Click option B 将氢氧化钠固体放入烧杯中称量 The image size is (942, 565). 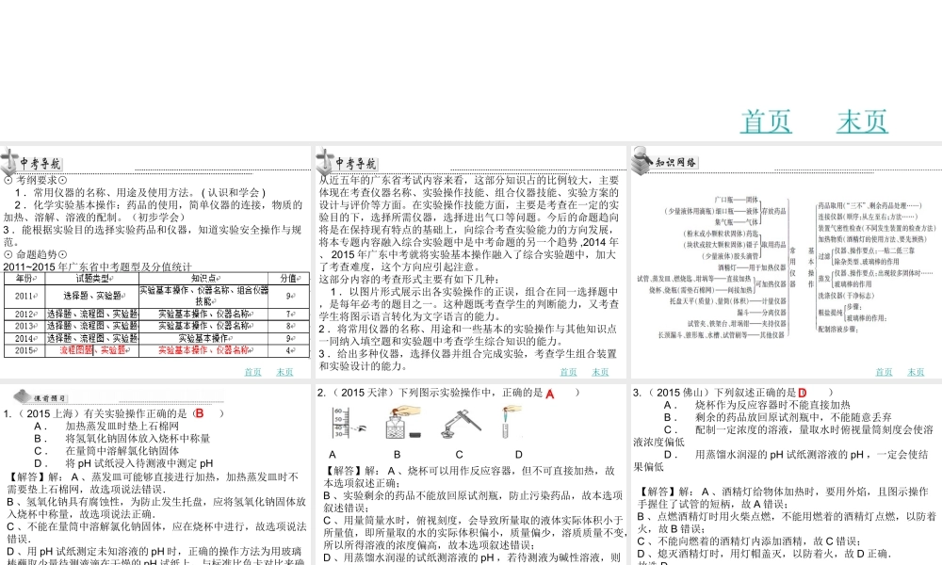(122, 439)
